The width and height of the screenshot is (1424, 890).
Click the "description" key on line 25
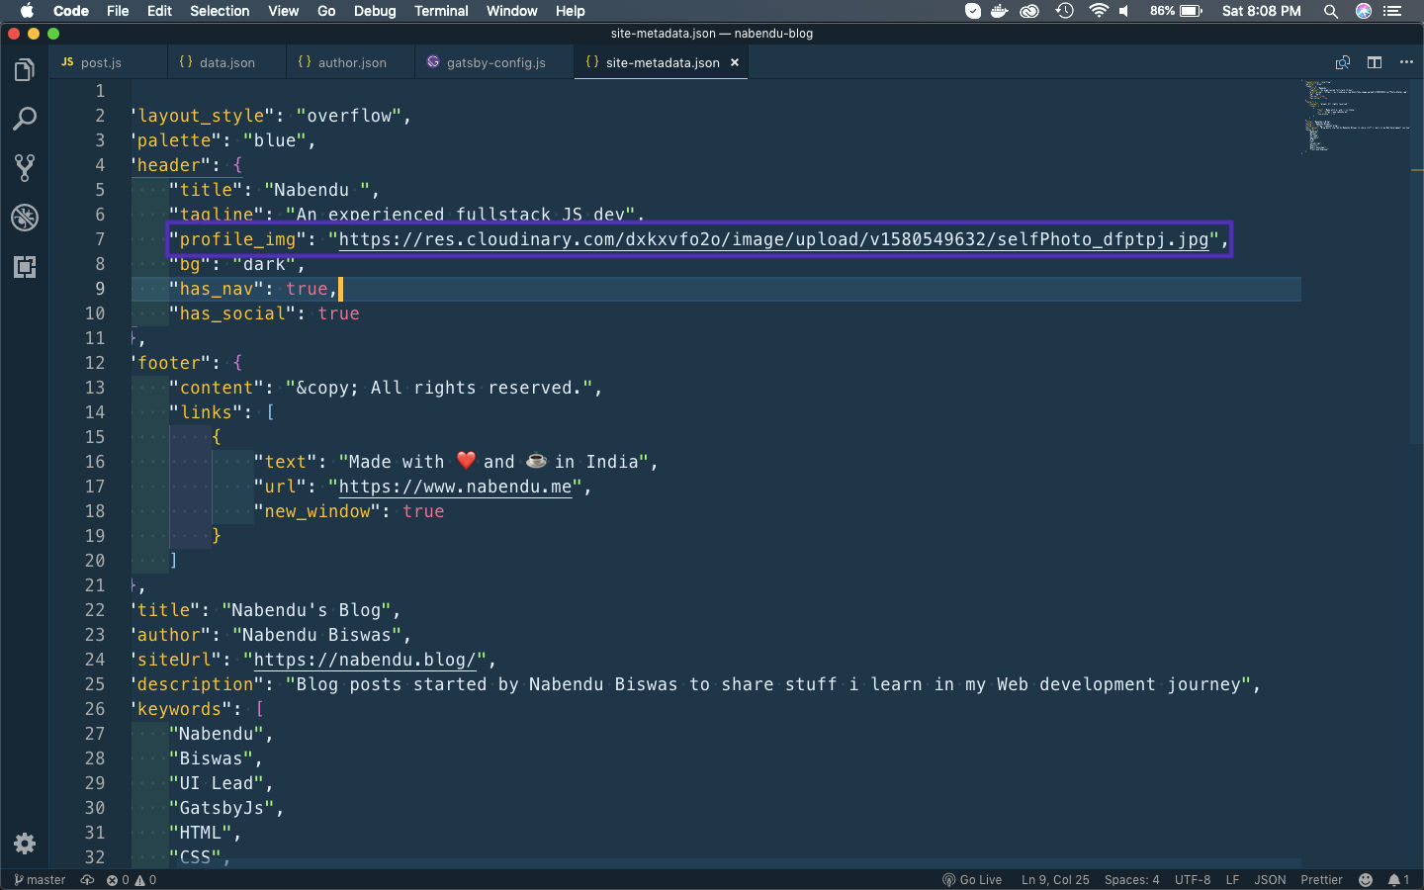196,684
